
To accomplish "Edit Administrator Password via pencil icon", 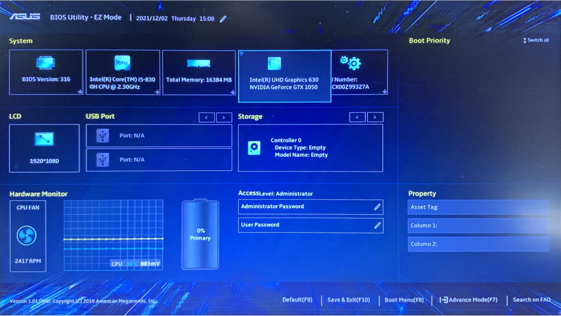I will tap(377, 207).
